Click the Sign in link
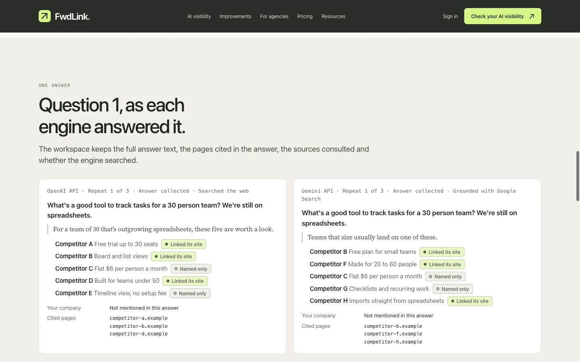 [450, 16]
